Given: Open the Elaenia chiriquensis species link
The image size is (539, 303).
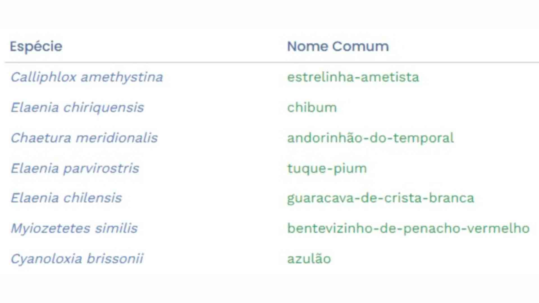Looking at the screenshot, I should point(77,107).
